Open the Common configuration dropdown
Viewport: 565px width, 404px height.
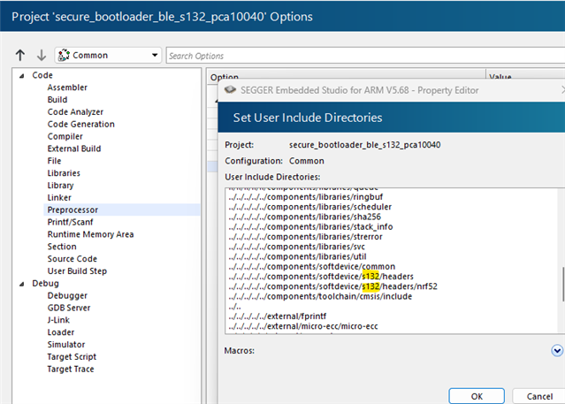click(x=108, y=55)
